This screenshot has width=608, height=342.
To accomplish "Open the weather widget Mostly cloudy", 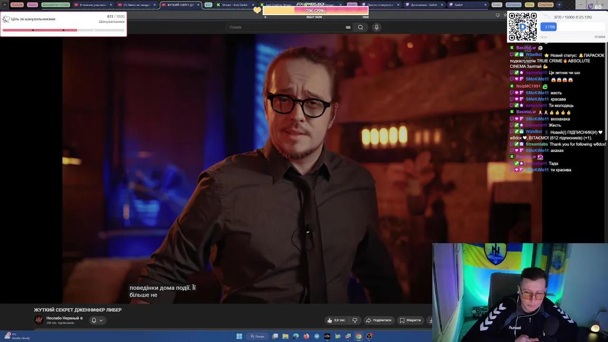I will [x=16, y=336].
